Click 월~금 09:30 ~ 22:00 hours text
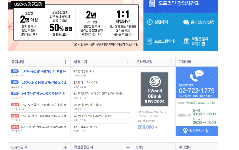 (204, 112)
